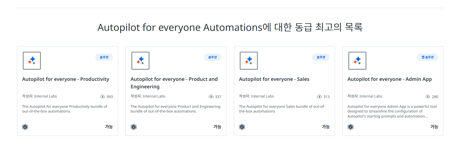Click the Productivity bundle description text
Image resolution: width=467 pixels, height=145 pixels.
[65, 109]
